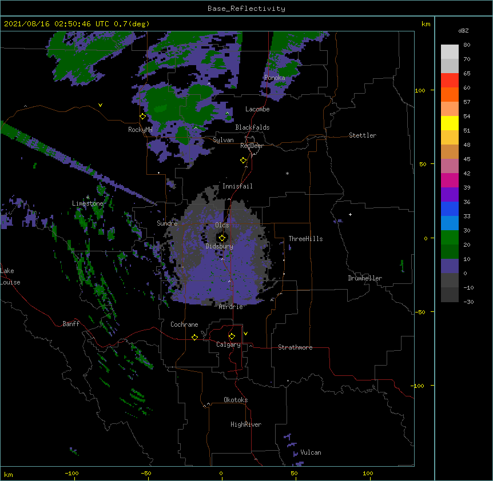Screen dimensions: 493x481
Task: Pick the blue 36-33 dBZ legend swatch
Action: coord(450,209)
